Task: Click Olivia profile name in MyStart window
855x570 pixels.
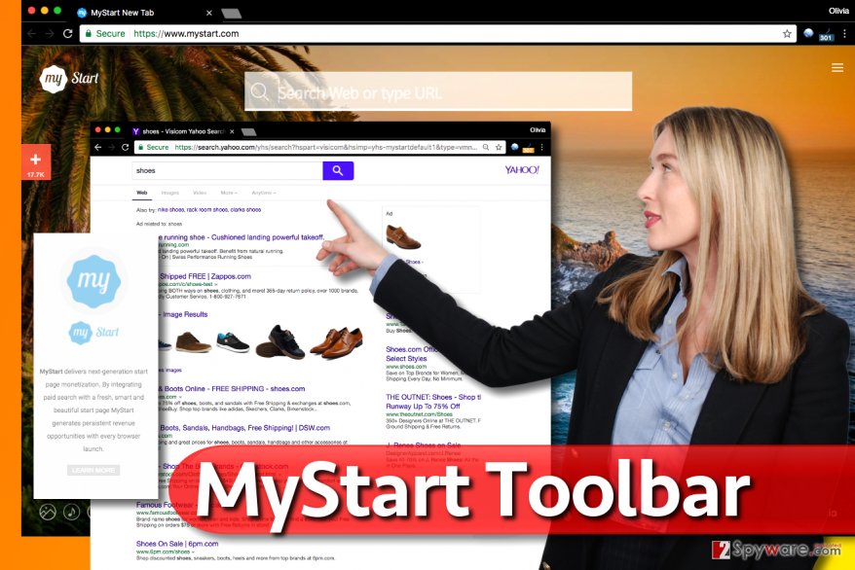Action: (838, 11)
